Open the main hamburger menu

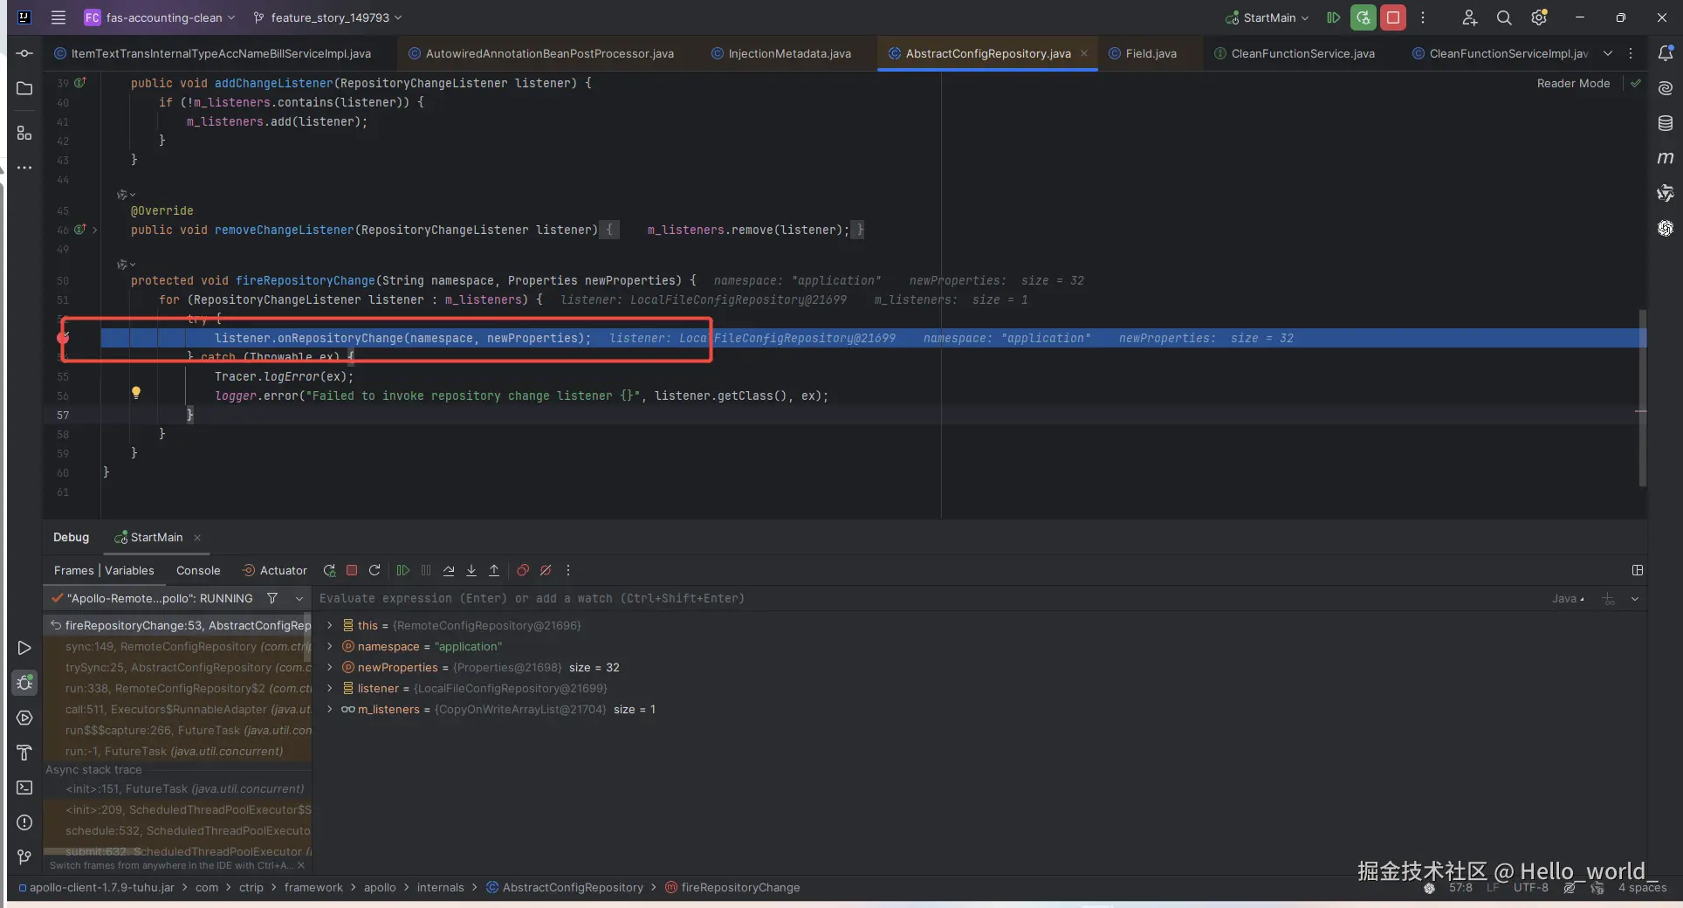(x=58, y=17)
